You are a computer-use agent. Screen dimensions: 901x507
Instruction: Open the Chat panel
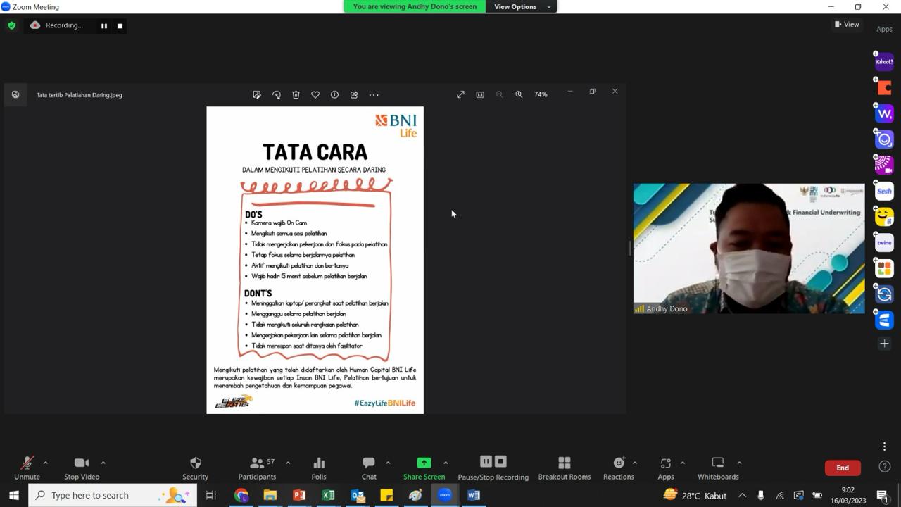point(369,468)
